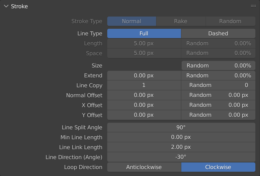The image size is (260, 176).
Task: Click the Normal Offset px field
Action: click(x=144, y=95)
